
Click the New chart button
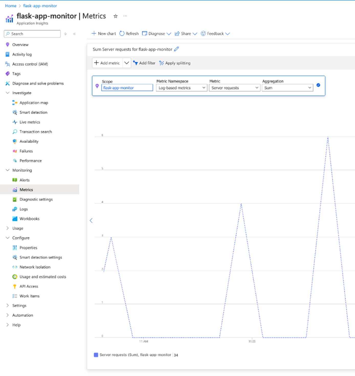[103, 33]
